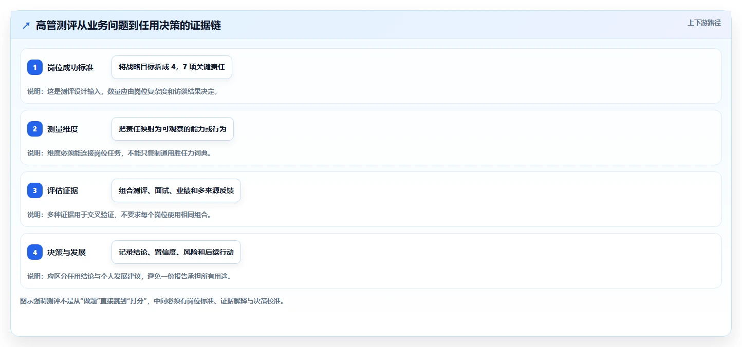The height and width of the screenshot is (347, 742).
Task: Click the note 应区分任用结论与个人发展建议
Action: [94, 276]
